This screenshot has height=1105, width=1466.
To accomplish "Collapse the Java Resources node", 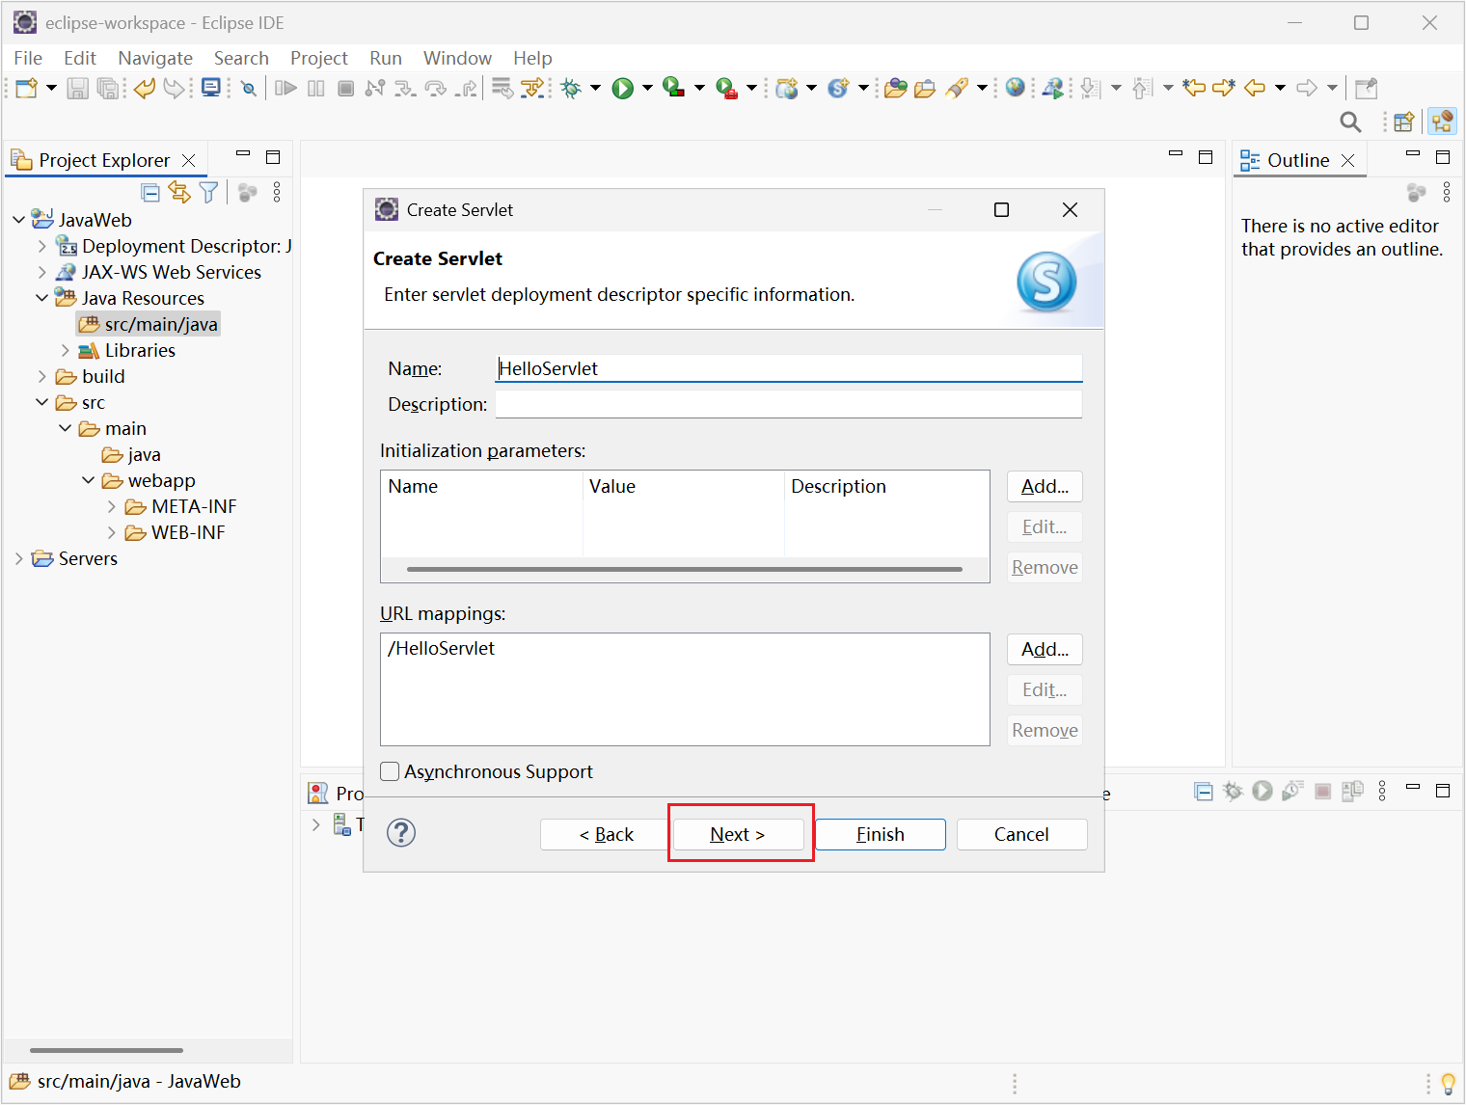I will (41, 298).
